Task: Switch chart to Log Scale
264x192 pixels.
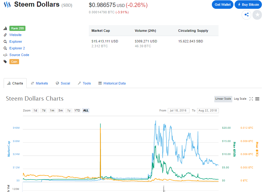Action: (x=240, y=99)
